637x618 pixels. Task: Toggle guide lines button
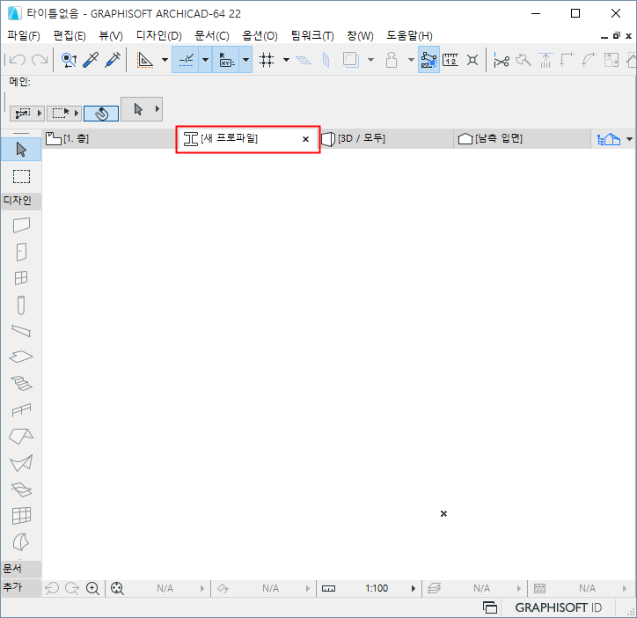tap(145, 60)
